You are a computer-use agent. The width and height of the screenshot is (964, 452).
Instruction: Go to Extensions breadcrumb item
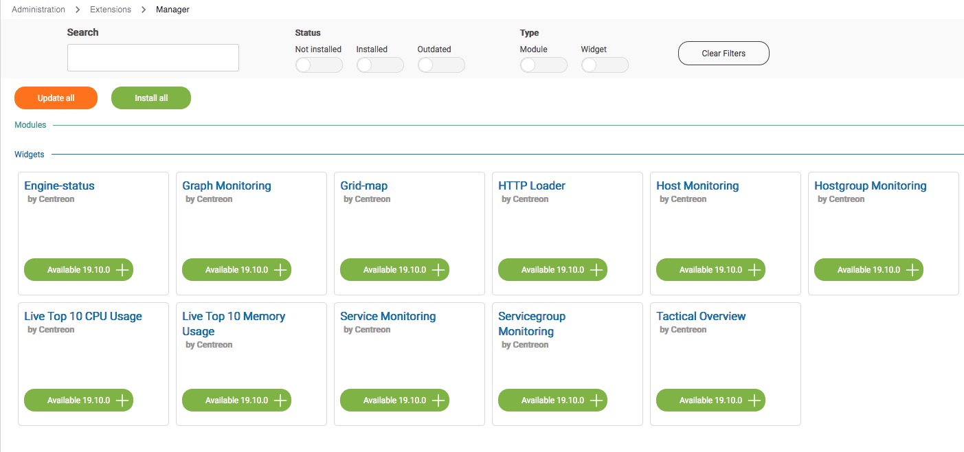point(111,10)
